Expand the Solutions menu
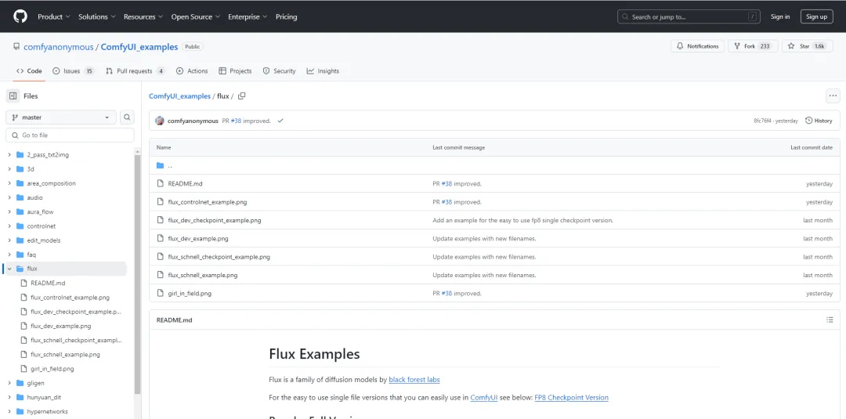846x419 pixels. (97, 16)
